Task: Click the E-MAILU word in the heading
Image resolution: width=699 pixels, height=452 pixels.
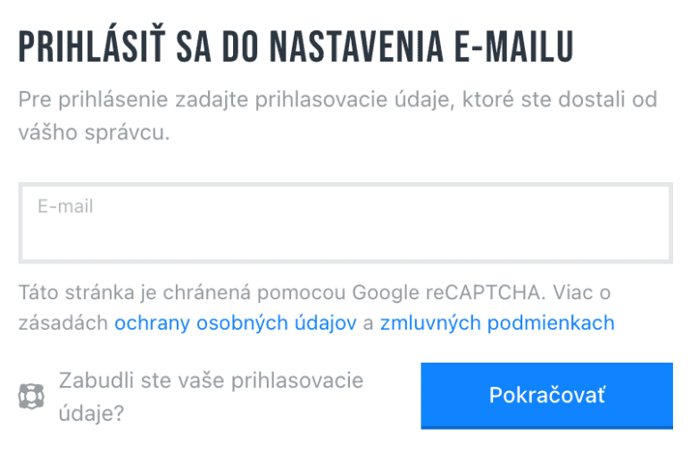Action: point(513,46)
